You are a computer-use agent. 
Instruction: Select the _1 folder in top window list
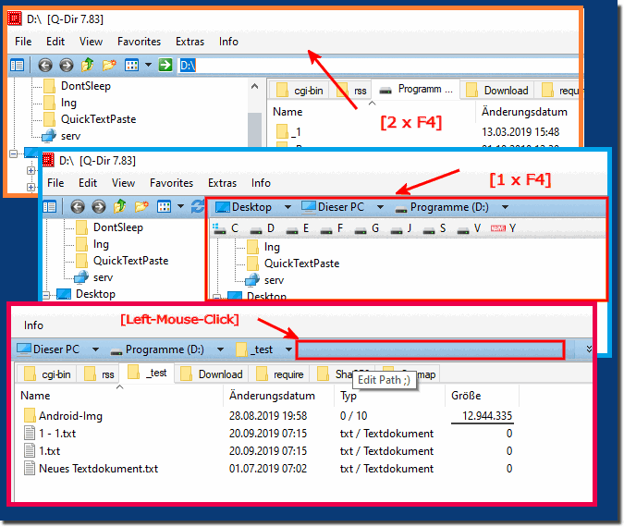pyautogui.click(x=289, y=131)
